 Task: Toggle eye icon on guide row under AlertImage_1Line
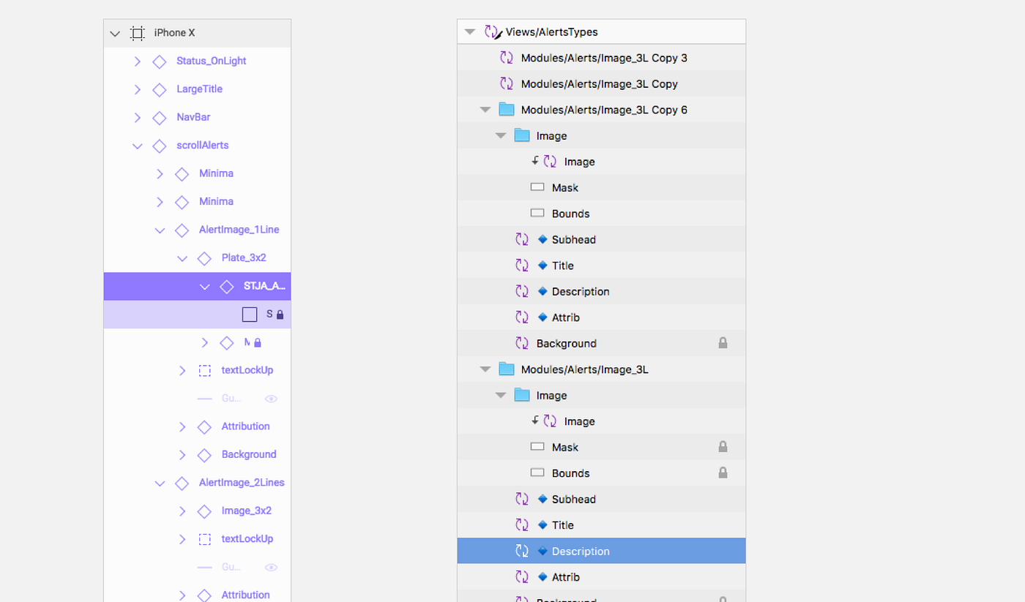coord(271,399)
